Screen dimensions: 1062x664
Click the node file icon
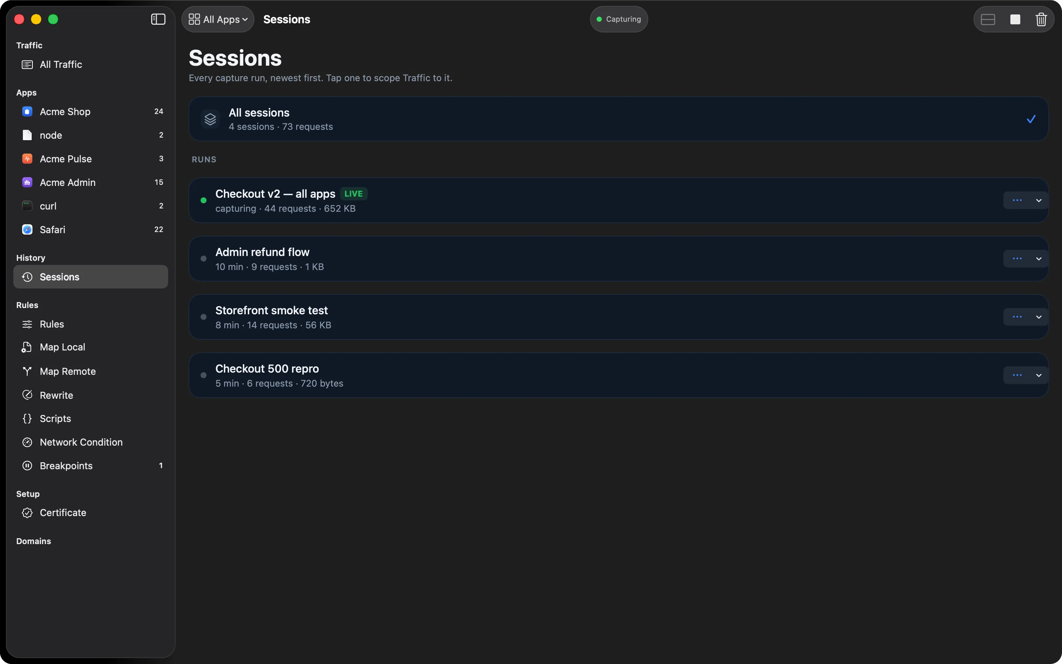point(27,135)
